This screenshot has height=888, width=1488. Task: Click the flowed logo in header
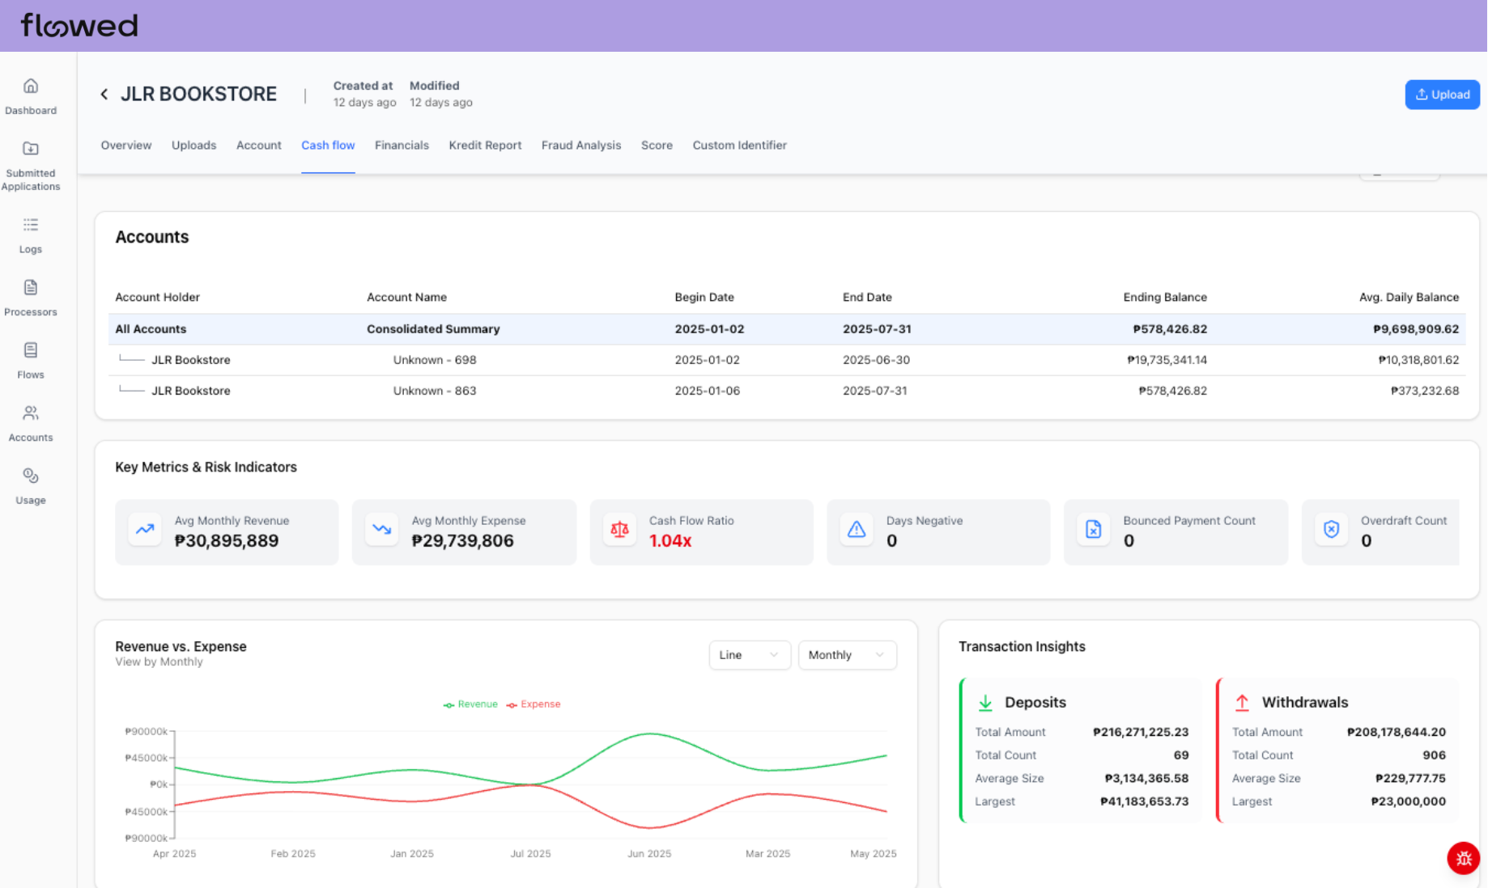79,26
